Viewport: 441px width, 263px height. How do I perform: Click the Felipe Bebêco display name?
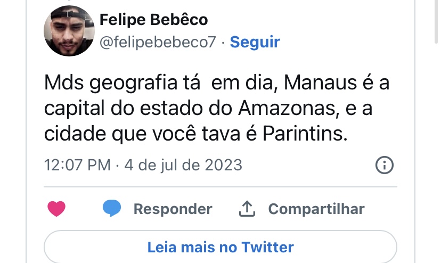point(153,20)
